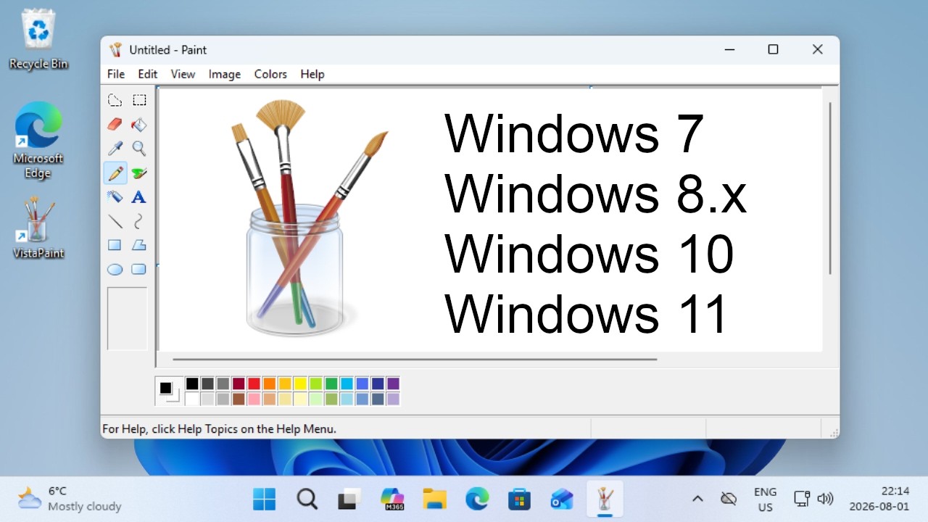The width and height of the screenshot is (928, 522).
Task: Select the Free-Form Select tool
Action: [115, 100]
